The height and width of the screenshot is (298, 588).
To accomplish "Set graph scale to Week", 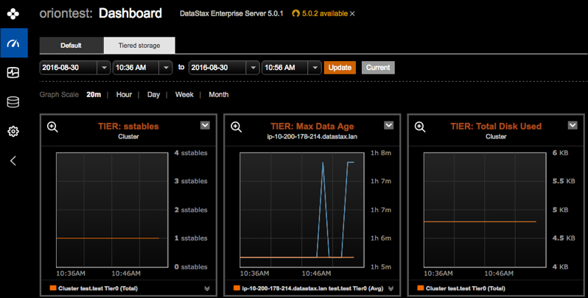I will (184, 95).
